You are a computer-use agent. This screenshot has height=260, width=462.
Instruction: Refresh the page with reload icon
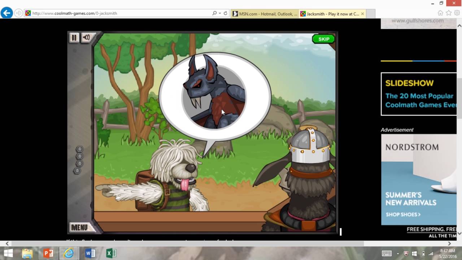tap(225, 13)
